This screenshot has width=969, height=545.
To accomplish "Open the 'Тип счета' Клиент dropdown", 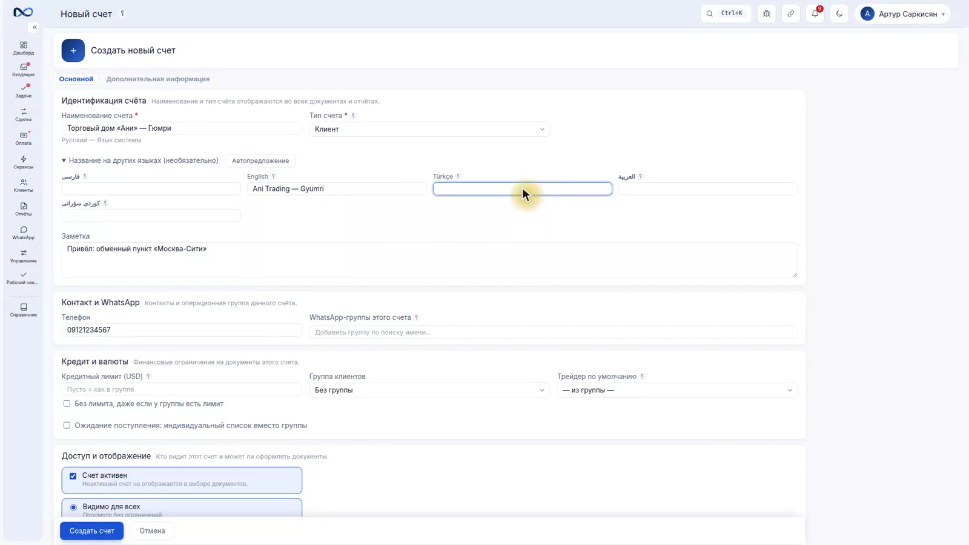I will (429, 129).
